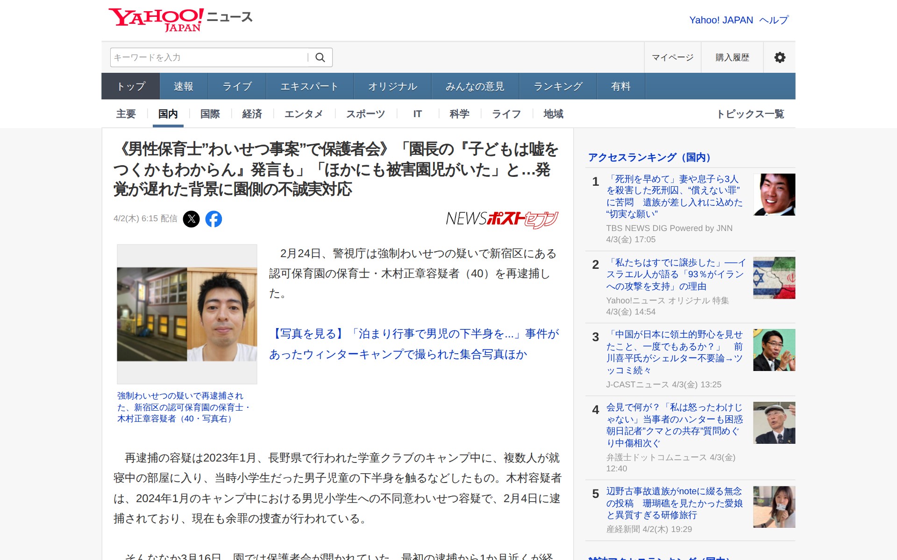
Task: Select the ランキング navigation tab
Action: (558, 86)
